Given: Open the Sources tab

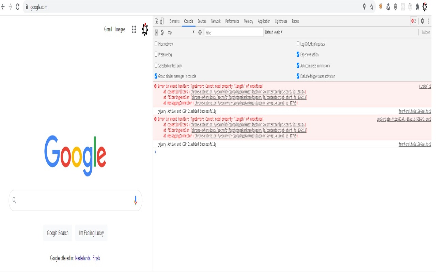Looking at the screenshot, I should pyautogui.click(x=202, y=21).
